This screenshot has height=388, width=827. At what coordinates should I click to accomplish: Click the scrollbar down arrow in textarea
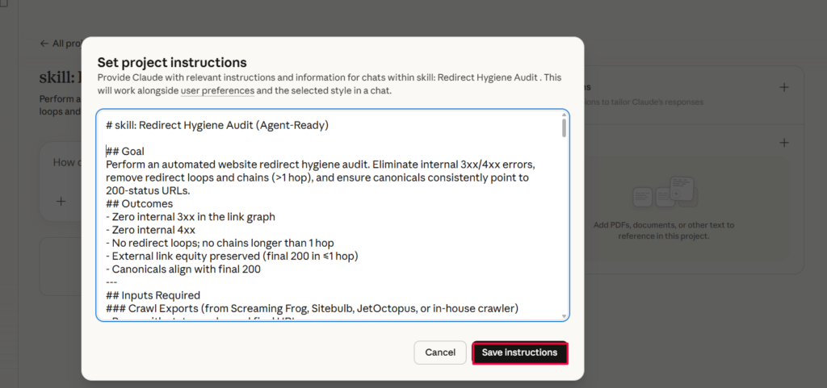coord(564,315)
